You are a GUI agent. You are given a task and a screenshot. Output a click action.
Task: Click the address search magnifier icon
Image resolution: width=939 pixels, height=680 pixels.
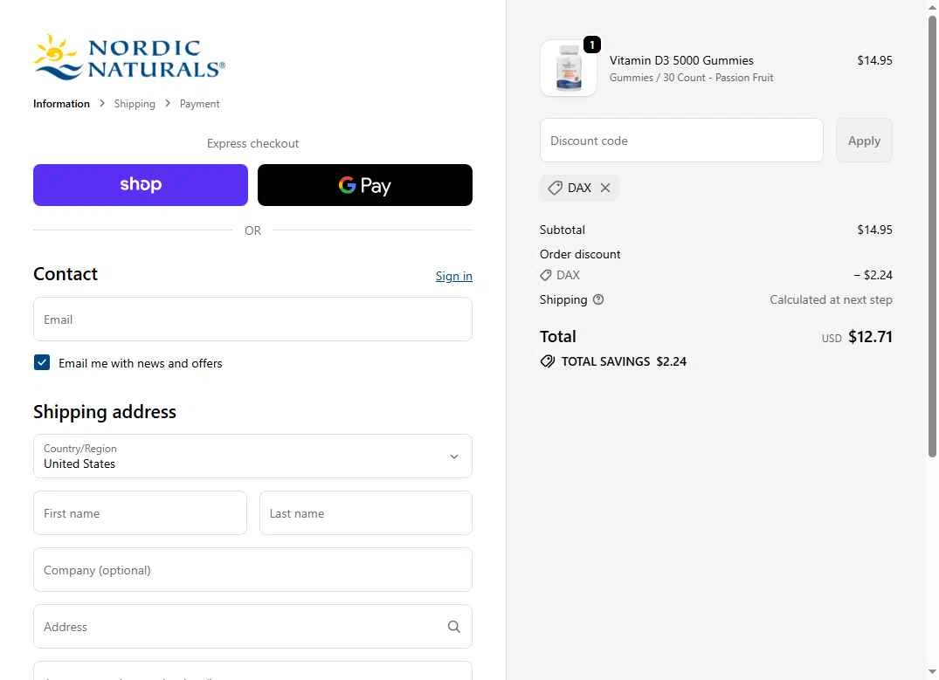coord(454,627)
